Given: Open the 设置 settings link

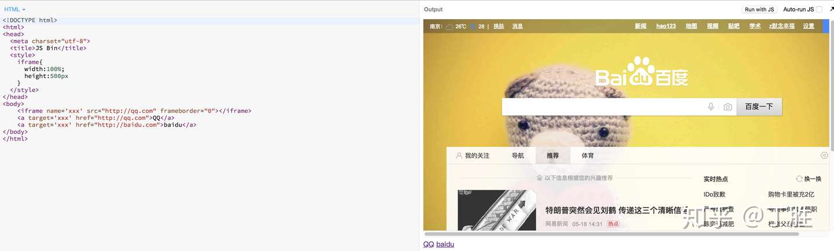Looking at the screenshot, I should pos(809,26).
